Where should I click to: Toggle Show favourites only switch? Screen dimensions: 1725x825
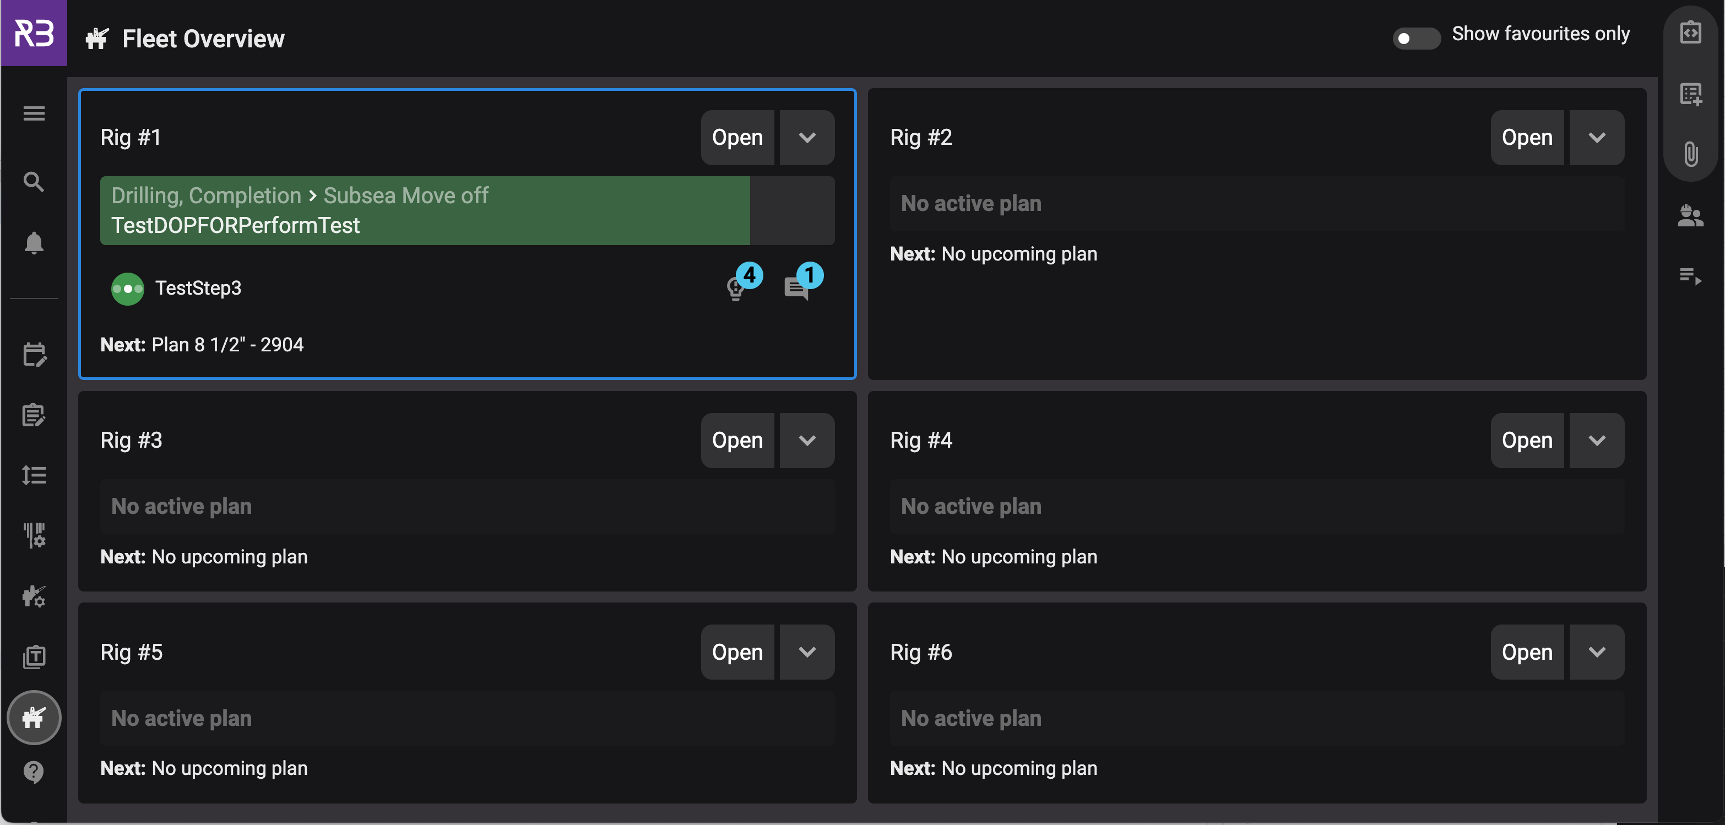[x=1415, y=38]
